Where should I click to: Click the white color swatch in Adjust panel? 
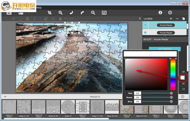(183, 77)
